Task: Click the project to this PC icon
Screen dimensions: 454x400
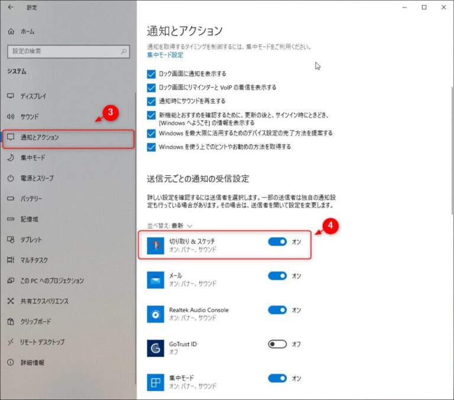Action: (x=11, y=280)
